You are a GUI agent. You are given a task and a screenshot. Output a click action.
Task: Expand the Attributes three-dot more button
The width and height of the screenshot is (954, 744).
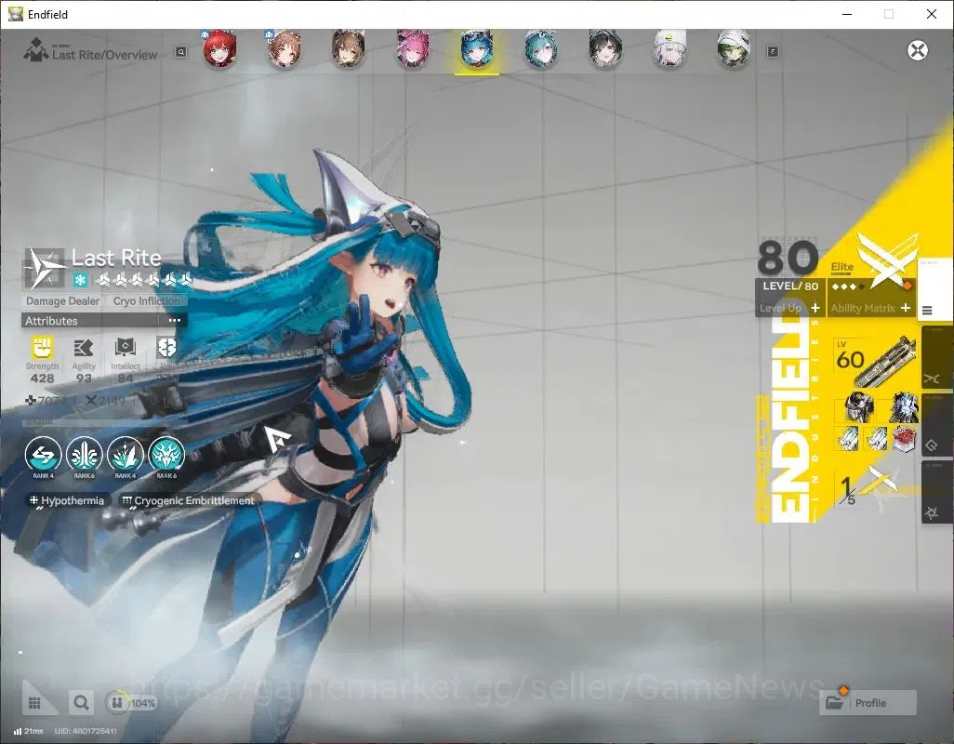point(175,321)
